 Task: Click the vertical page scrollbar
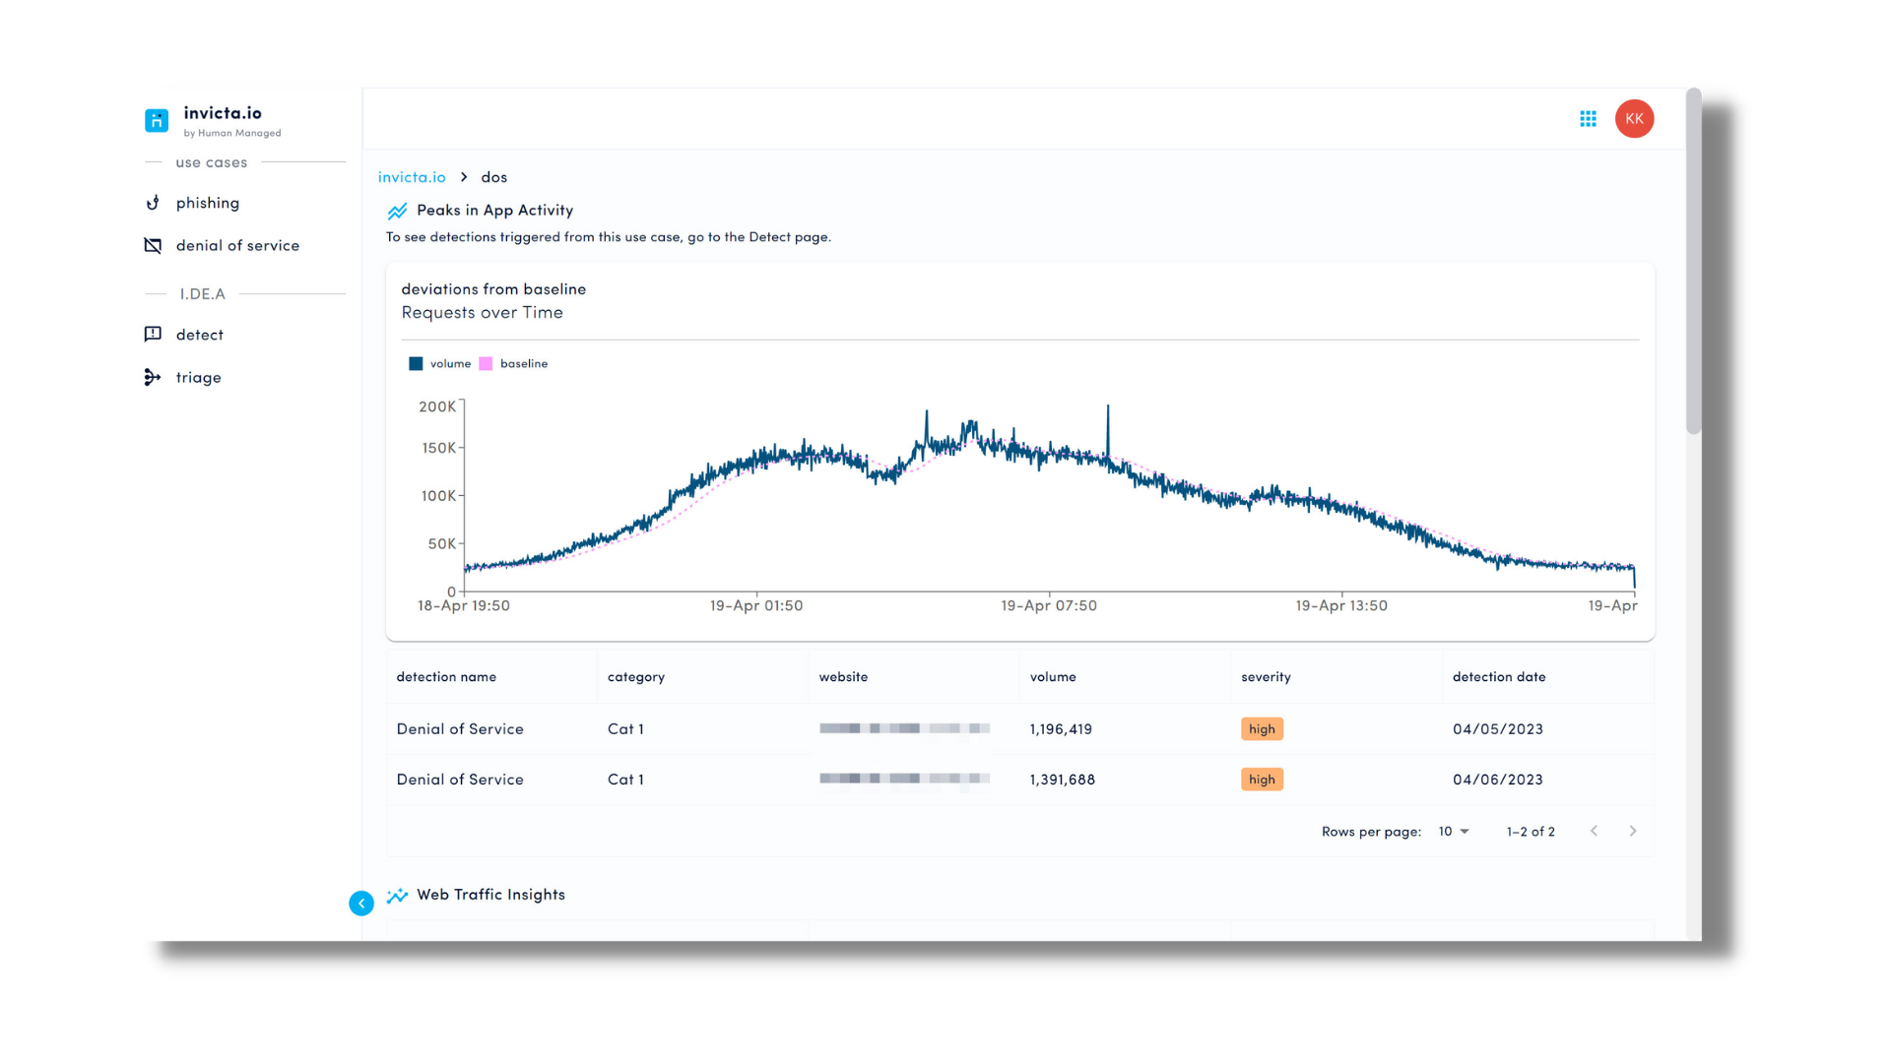(1693, 262)
